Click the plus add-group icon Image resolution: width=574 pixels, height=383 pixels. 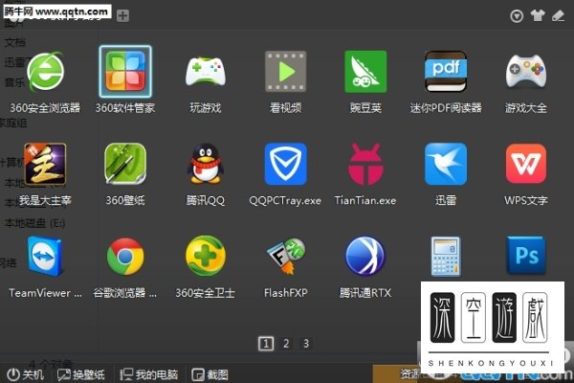click(122, 15)
